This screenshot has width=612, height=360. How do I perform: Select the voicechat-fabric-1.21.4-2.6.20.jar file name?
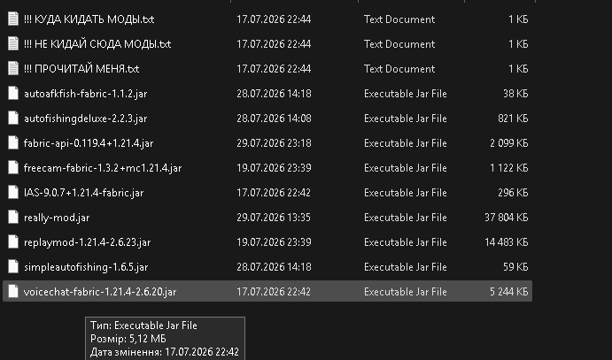(100, 292)
